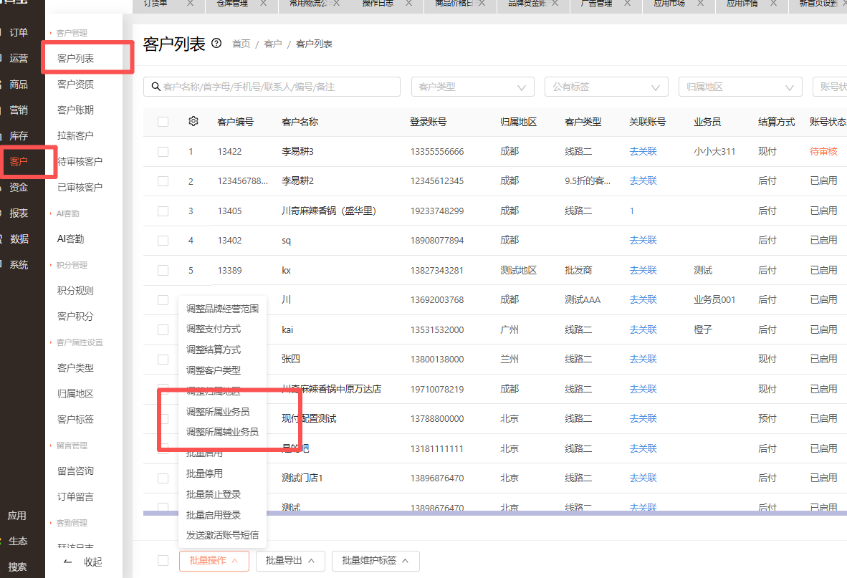Open 留言咨询 in the submenu

point(76,471)
